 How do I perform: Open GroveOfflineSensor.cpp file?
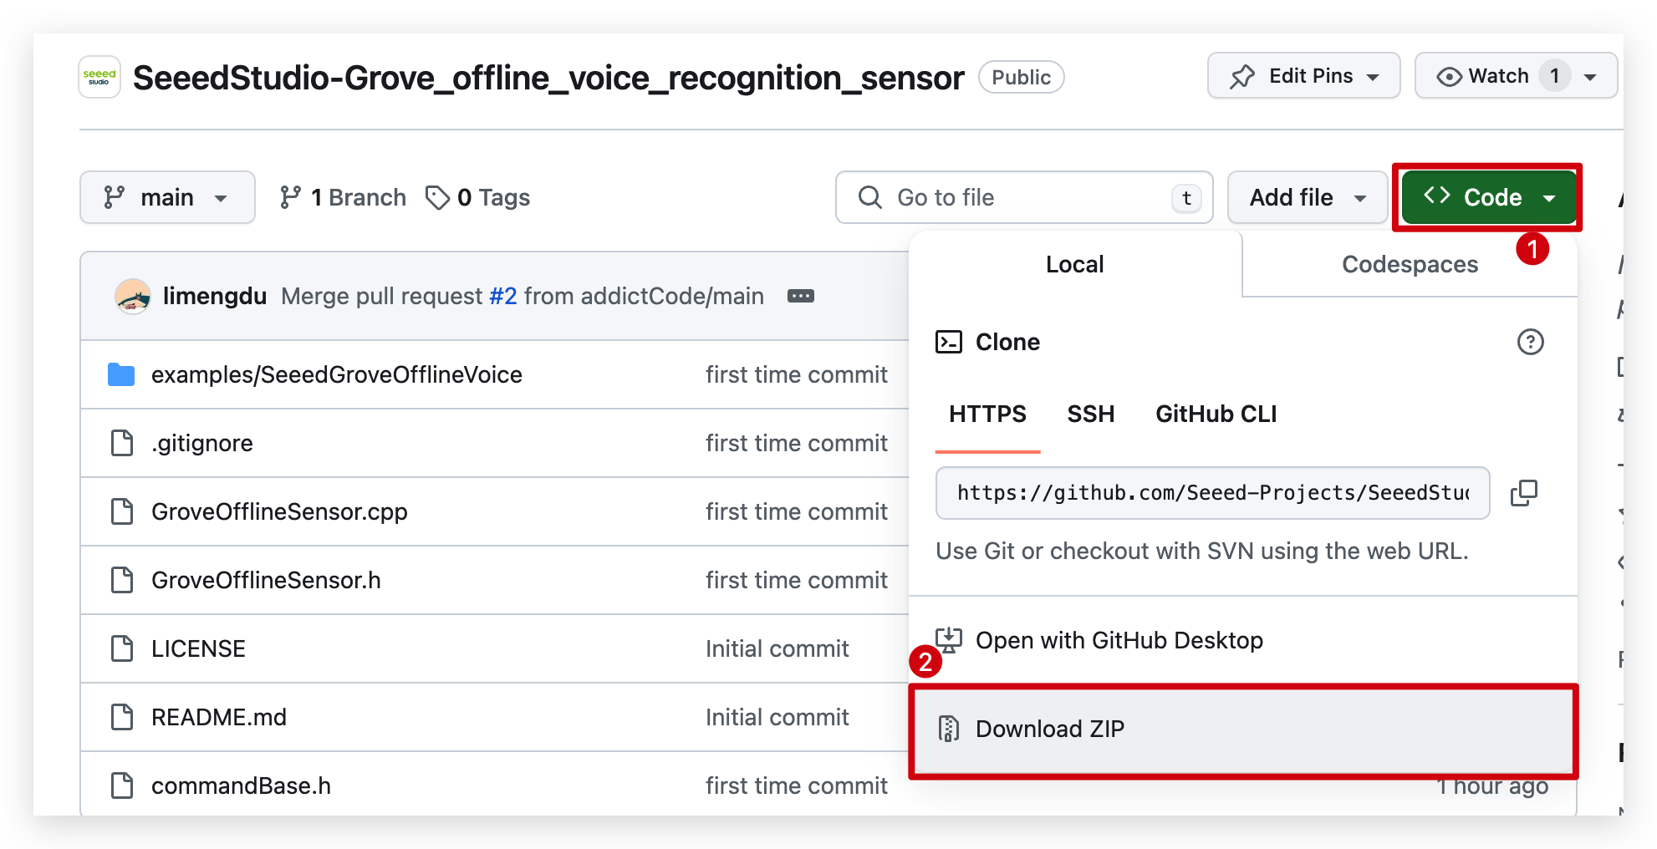click(x=279, y=511)
